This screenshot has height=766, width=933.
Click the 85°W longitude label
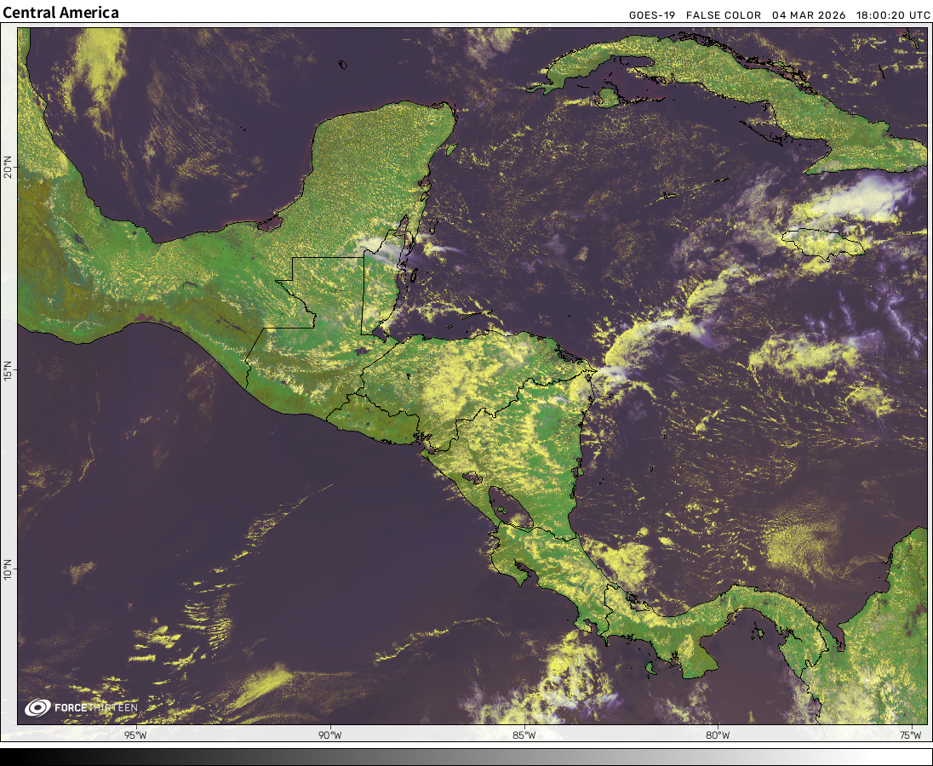coord(524,735)
